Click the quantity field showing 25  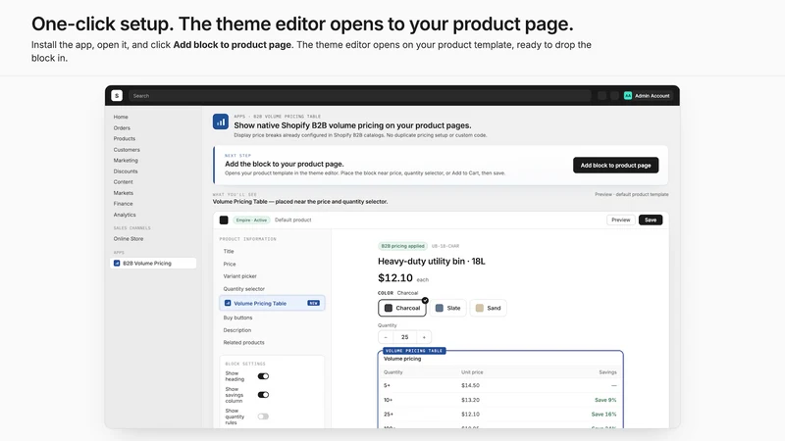tap(405, 337)
